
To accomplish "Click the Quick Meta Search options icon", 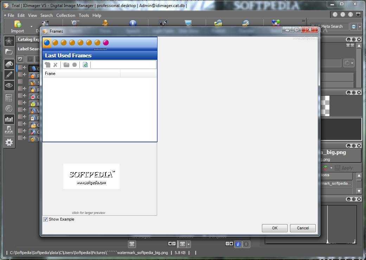I will (354, 27).
